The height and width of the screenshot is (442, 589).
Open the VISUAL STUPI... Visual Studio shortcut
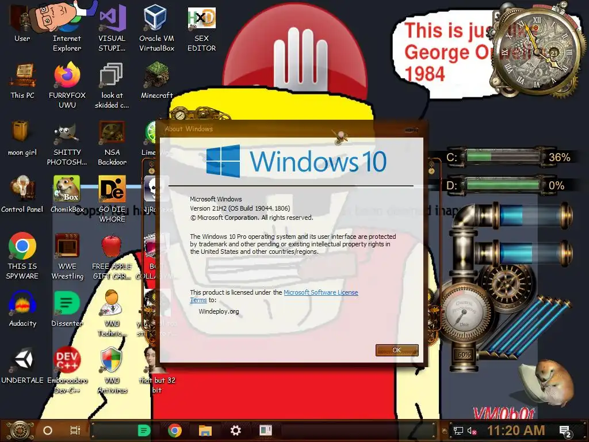[x=112, y=27]
